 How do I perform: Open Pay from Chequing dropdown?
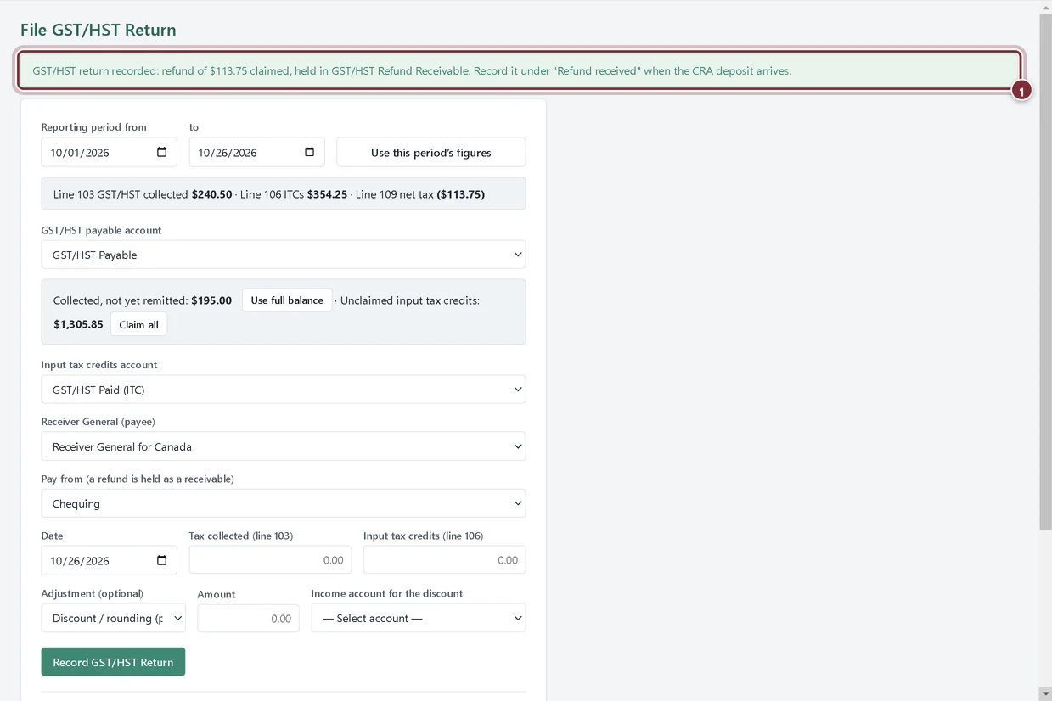(x=284, y=503)
